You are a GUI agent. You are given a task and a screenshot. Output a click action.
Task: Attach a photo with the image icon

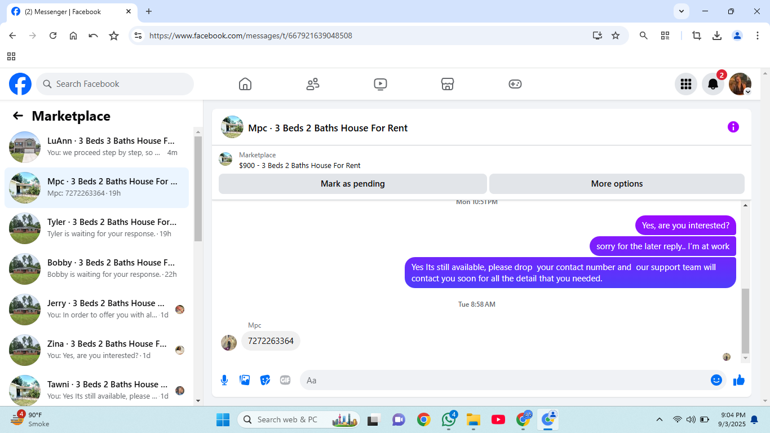click(245, 380)
